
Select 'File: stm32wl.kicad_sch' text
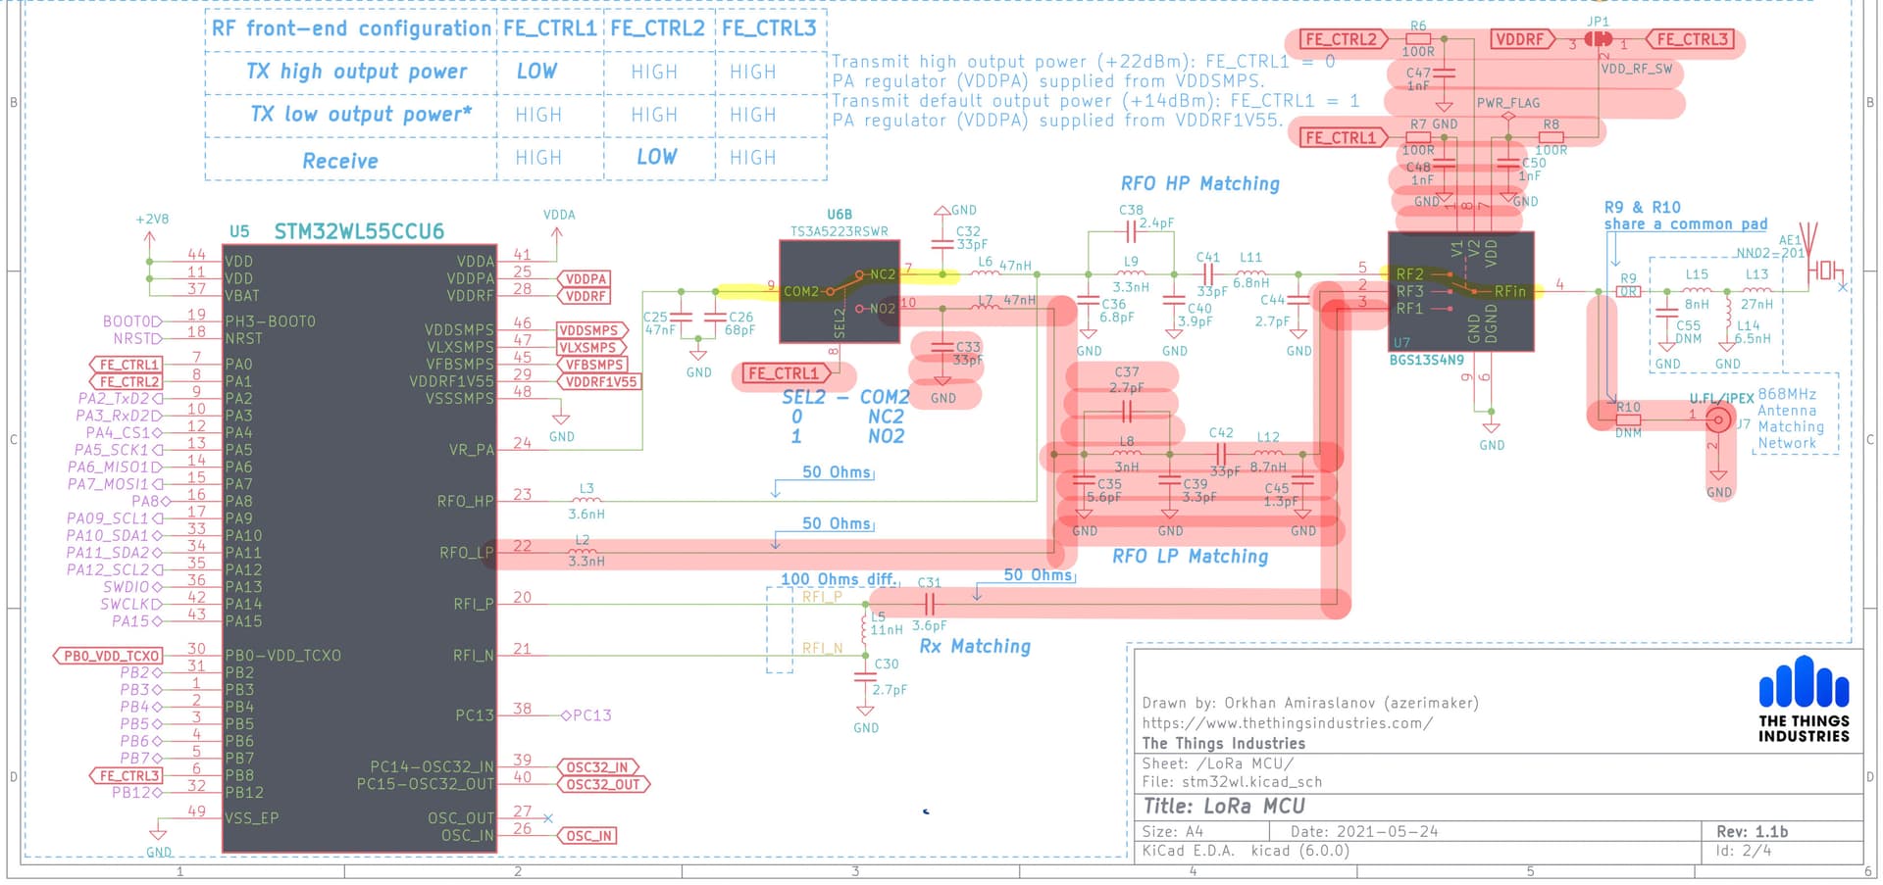click(1232, 781)
